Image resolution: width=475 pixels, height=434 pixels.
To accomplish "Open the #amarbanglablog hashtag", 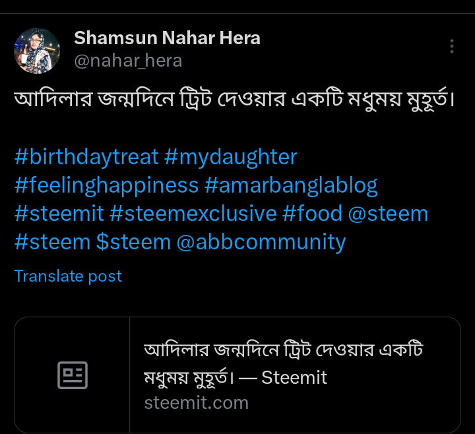I will (291, 185).
